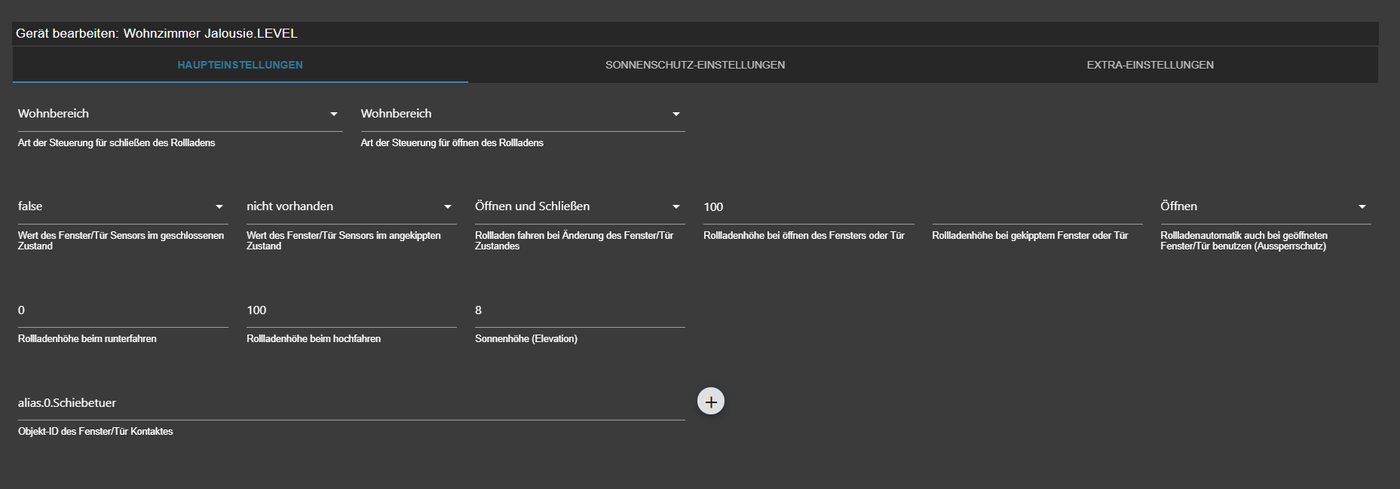
Task: Open the Aussperrschutz 'Öffnen' dropdown
Action: tap(1264, 206)
